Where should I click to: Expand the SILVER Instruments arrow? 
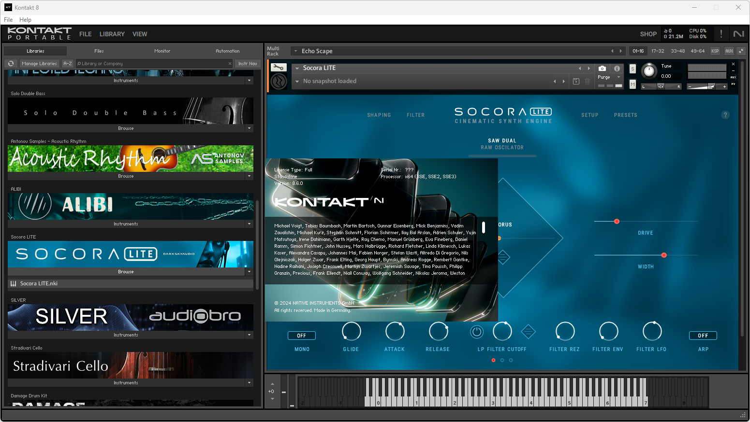click(x=250, y=335)
